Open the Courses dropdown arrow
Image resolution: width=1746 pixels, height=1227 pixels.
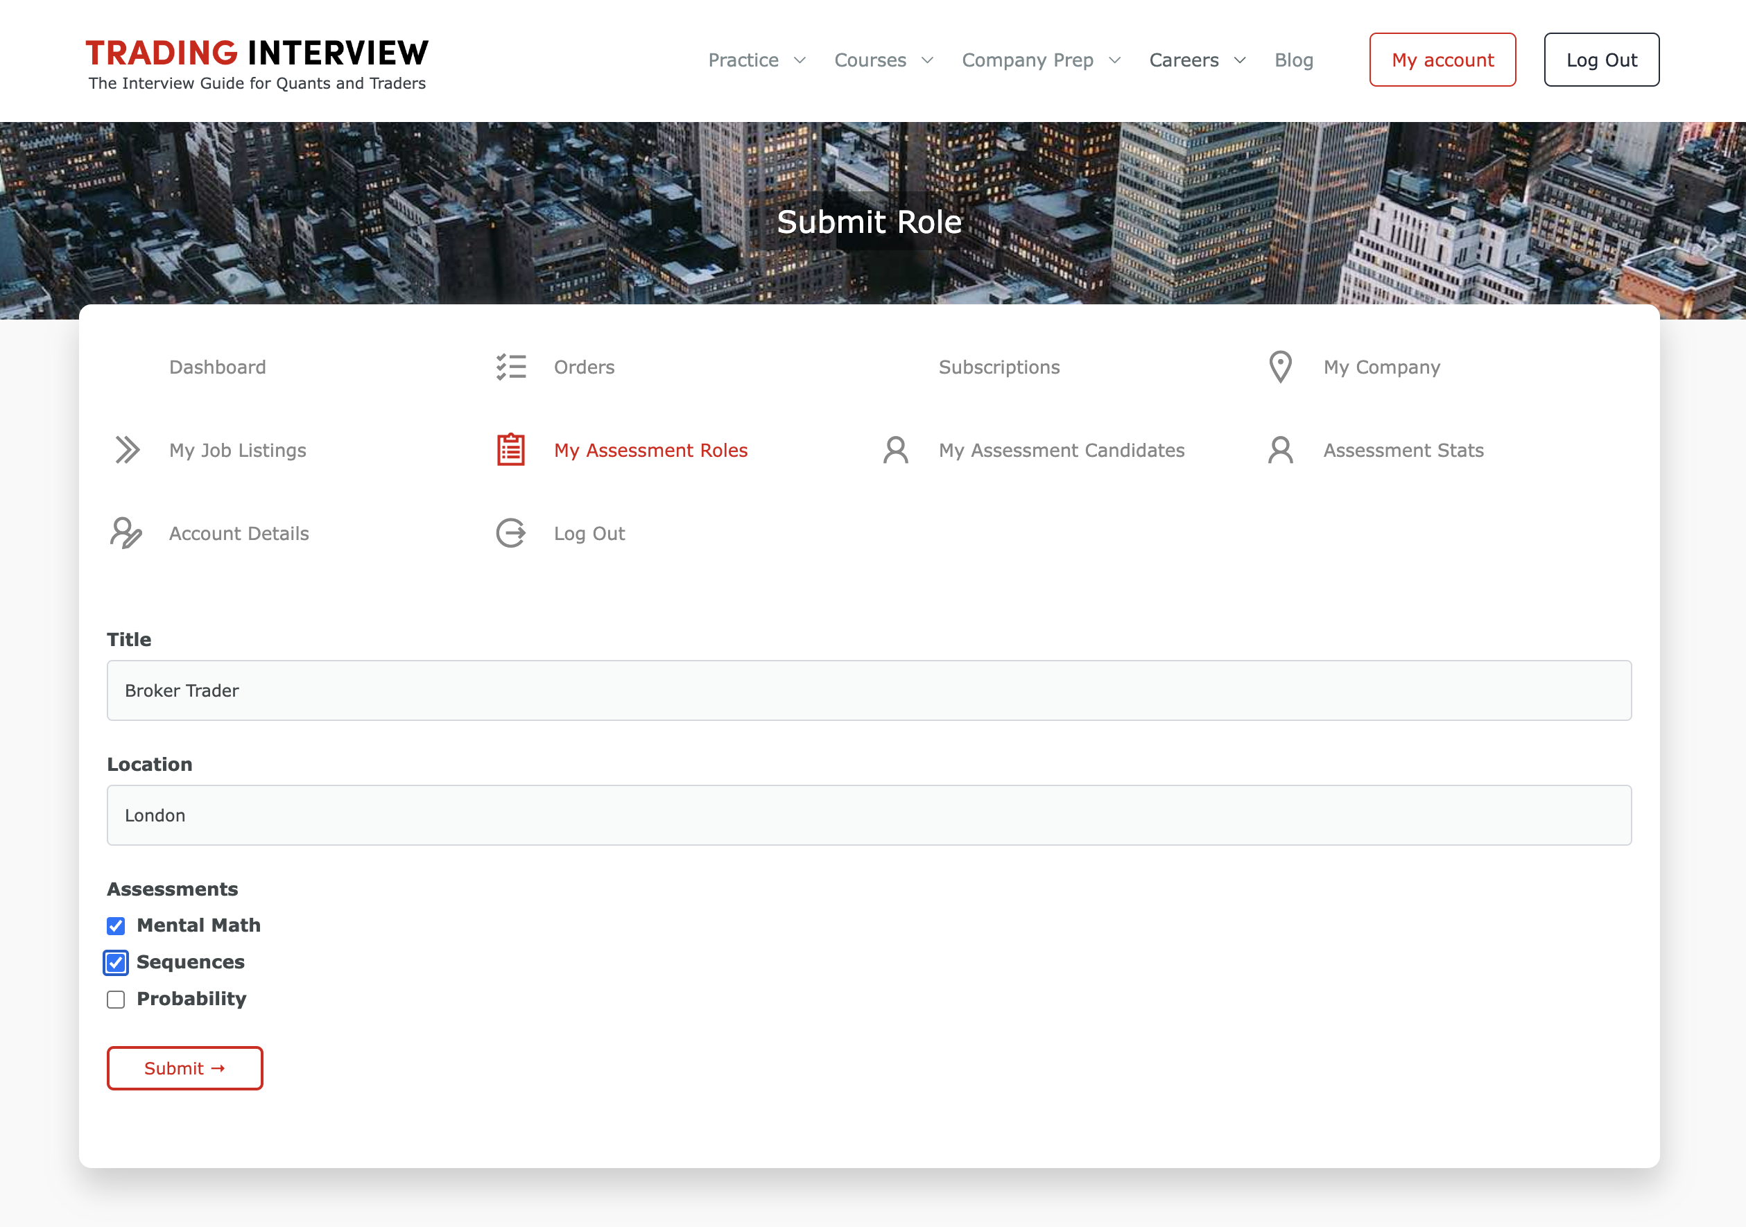coord(927,60)
